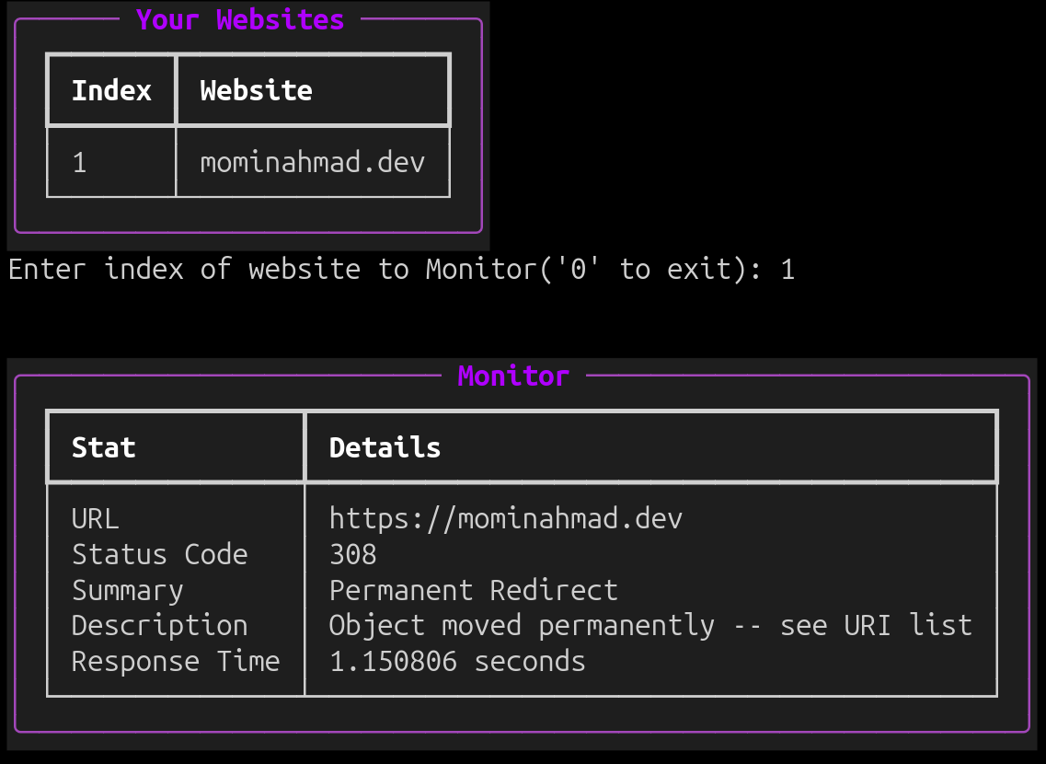Viewport: 1046px width, 764px height.
Task: Click the status code value '308'
Action: (x=353, y=554)
